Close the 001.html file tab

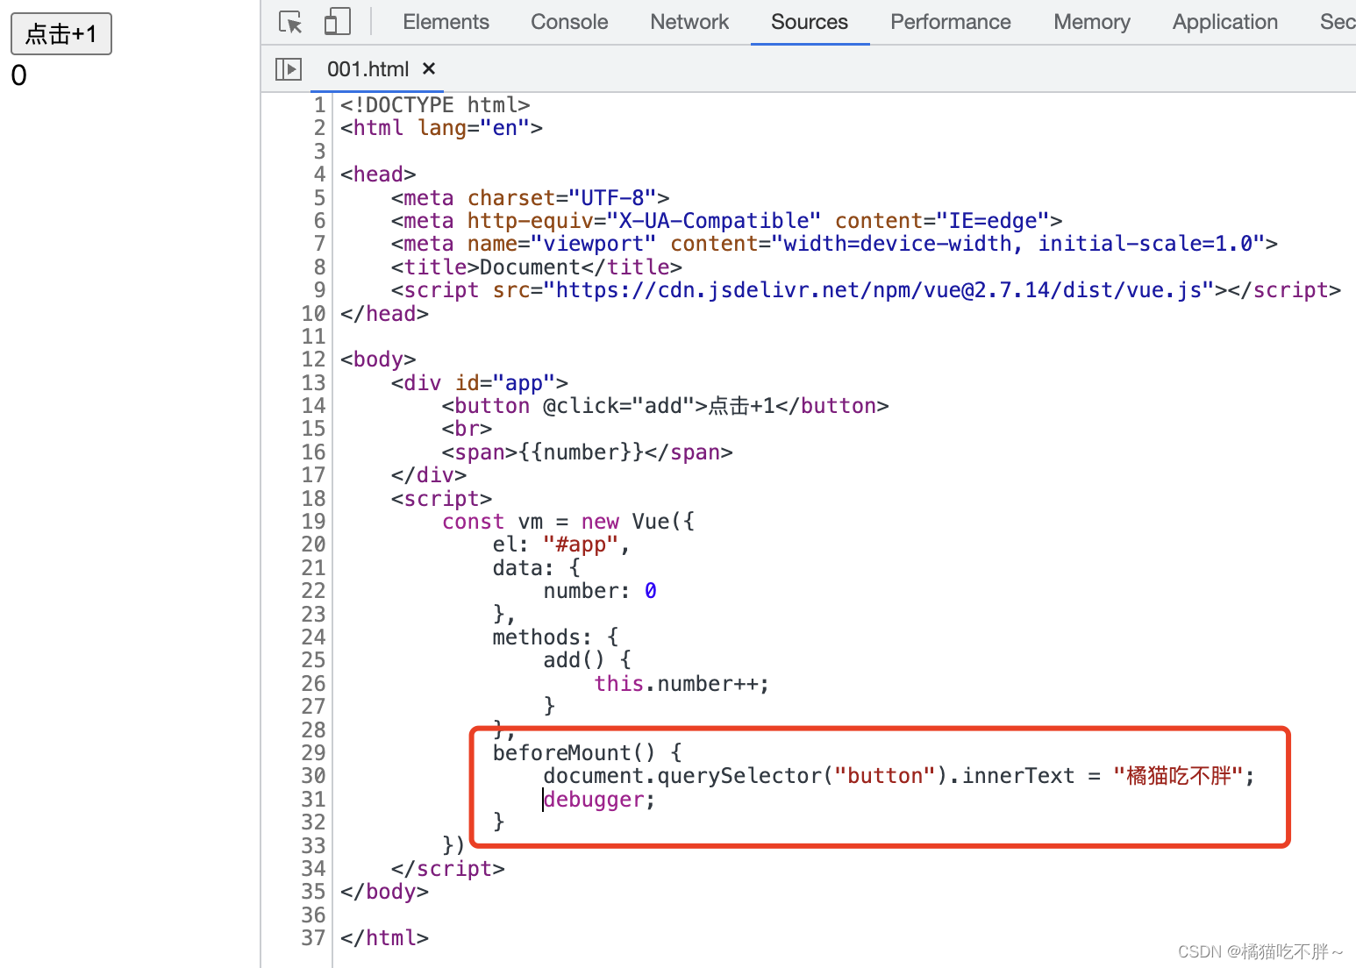point(429,68)
